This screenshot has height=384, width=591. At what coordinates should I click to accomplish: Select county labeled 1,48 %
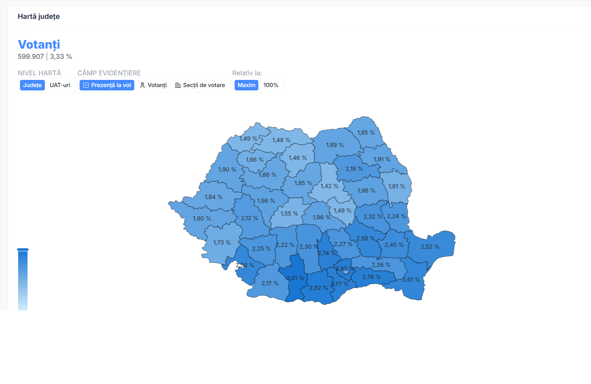point(281,140)
